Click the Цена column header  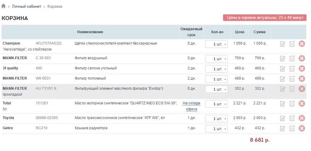(x=240, y=32)
